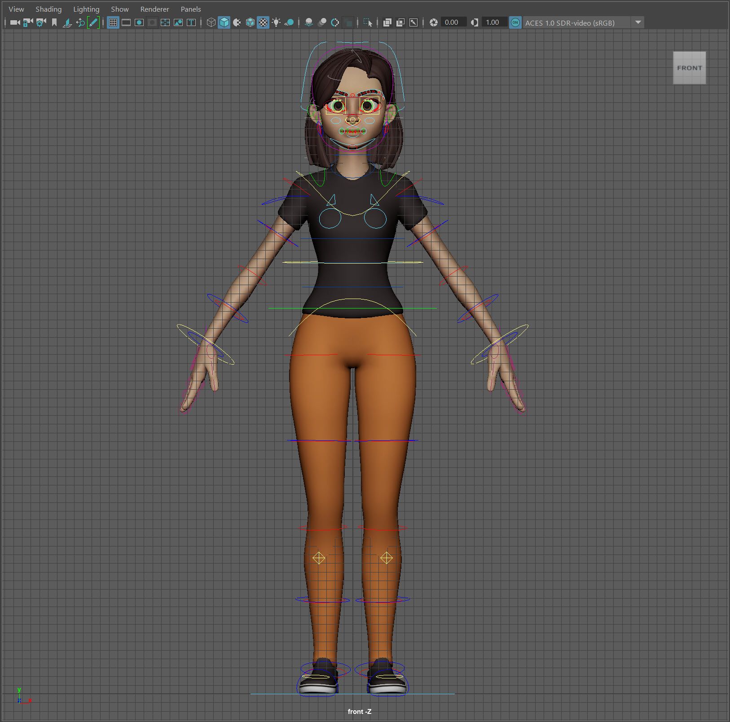The width and height of the screenshot is (730, 722).
Task: Click the Image Plane icon
Action: (67, 22)
